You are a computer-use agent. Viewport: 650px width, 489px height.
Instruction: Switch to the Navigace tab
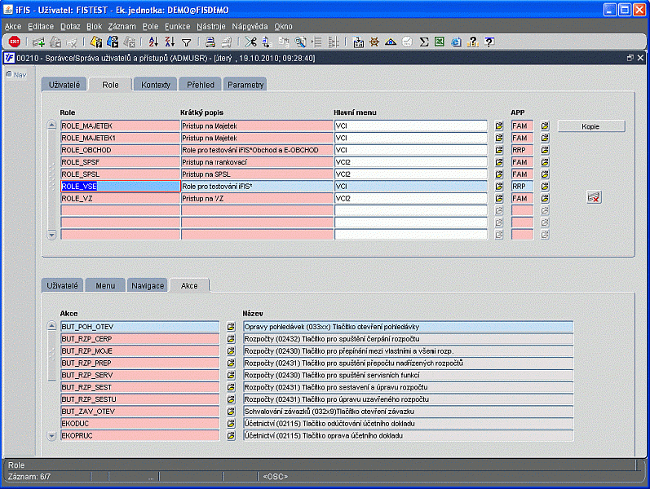pyautogui.click(x=148, y=285)
